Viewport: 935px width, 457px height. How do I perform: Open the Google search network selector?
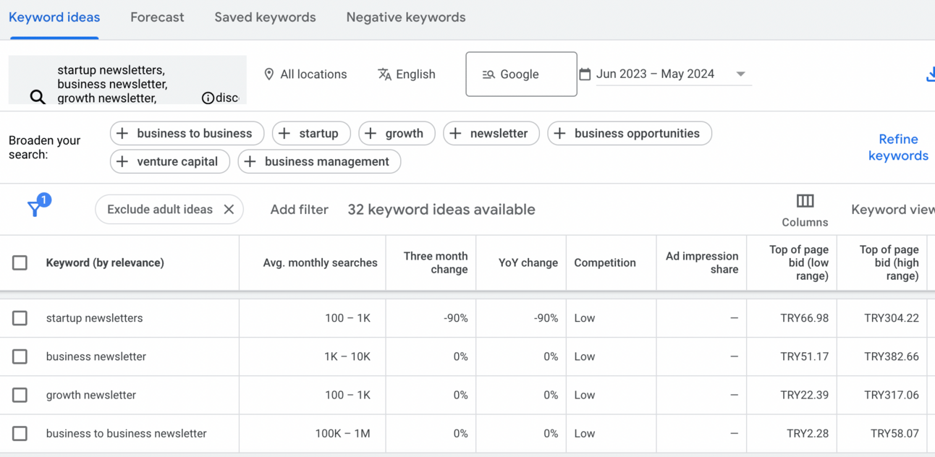pos(521,74)
